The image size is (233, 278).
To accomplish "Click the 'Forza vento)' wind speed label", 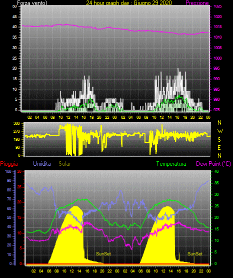I will [x=32, y=3].
